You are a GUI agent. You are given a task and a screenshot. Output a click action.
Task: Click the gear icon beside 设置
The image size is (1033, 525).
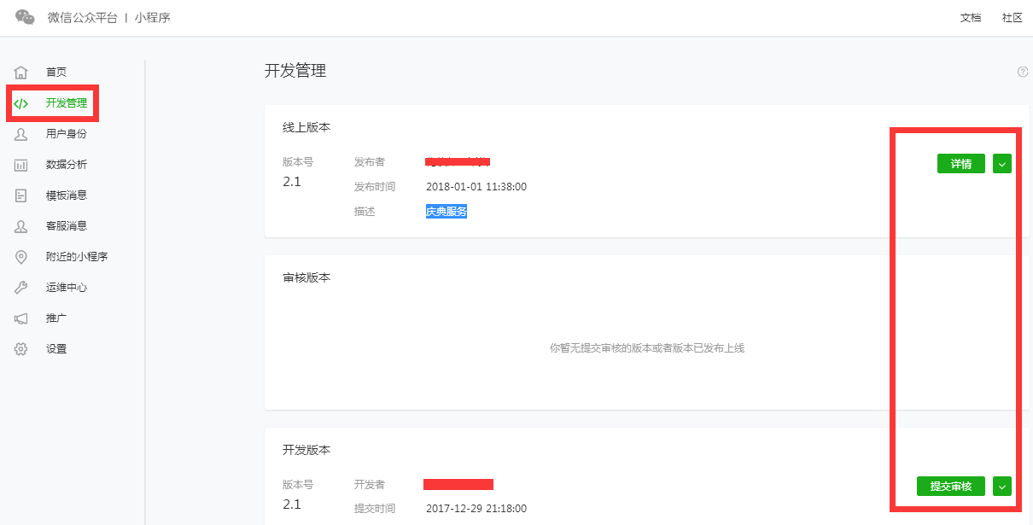pyautogui.click(x=21, y=349)
